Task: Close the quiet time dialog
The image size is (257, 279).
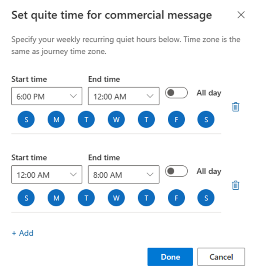Action: (x=241, y=15)
